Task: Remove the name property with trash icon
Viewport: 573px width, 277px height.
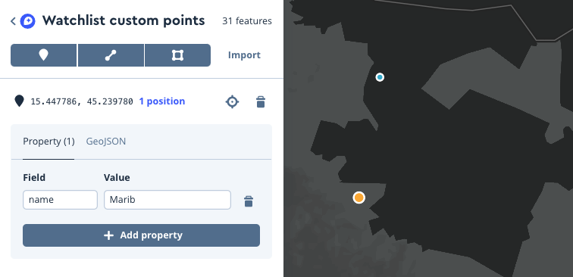Action: coord(249,201)
